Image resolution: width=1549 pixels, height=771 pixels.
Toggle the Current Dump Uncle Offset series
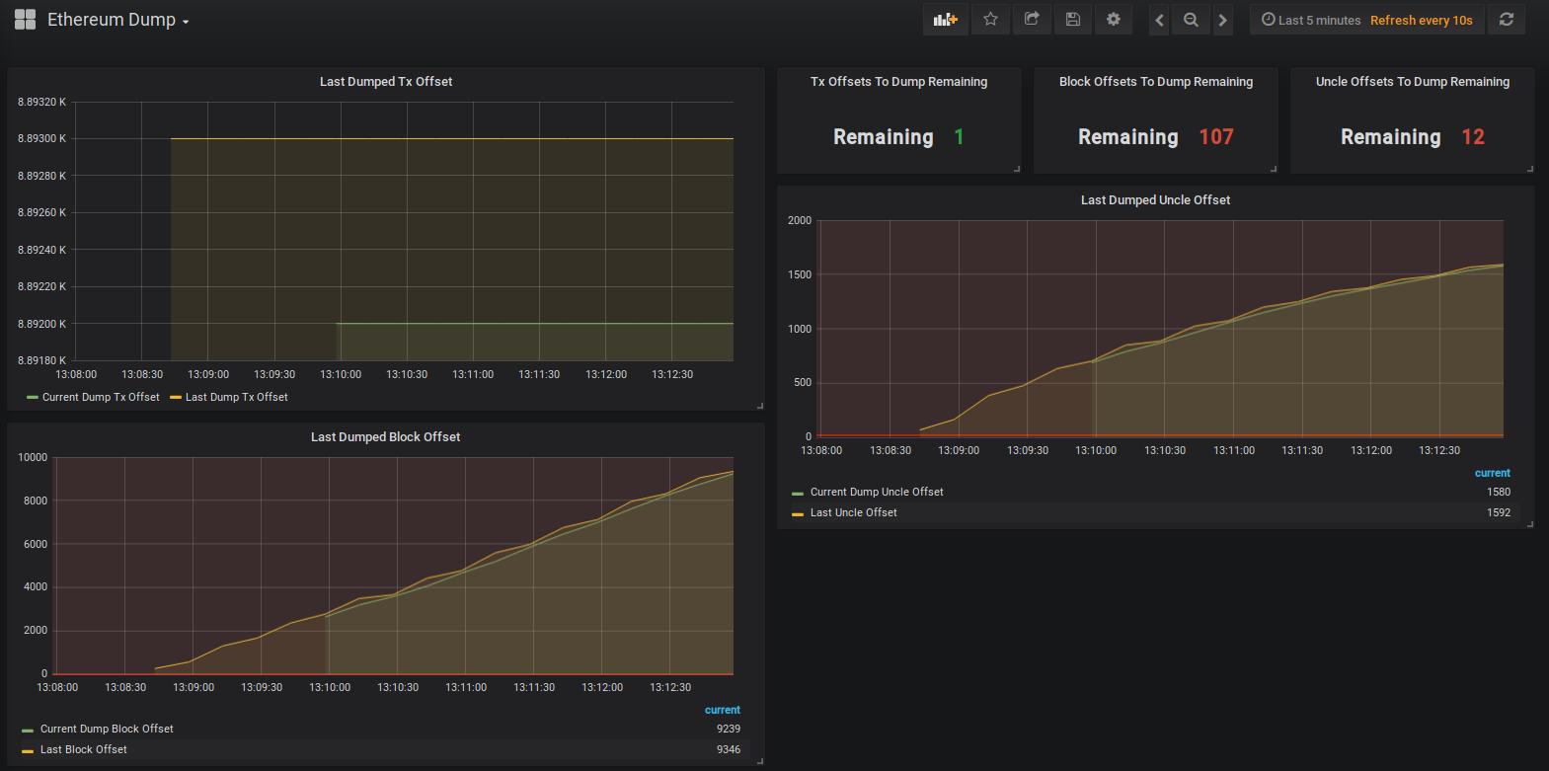tap(877, 492)
